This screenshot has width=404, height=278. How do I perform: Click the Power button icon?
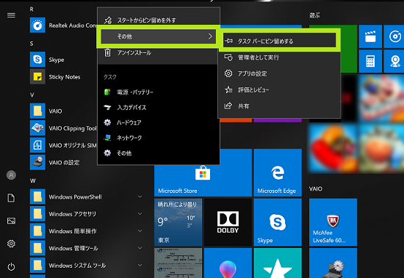coord(11,267)
